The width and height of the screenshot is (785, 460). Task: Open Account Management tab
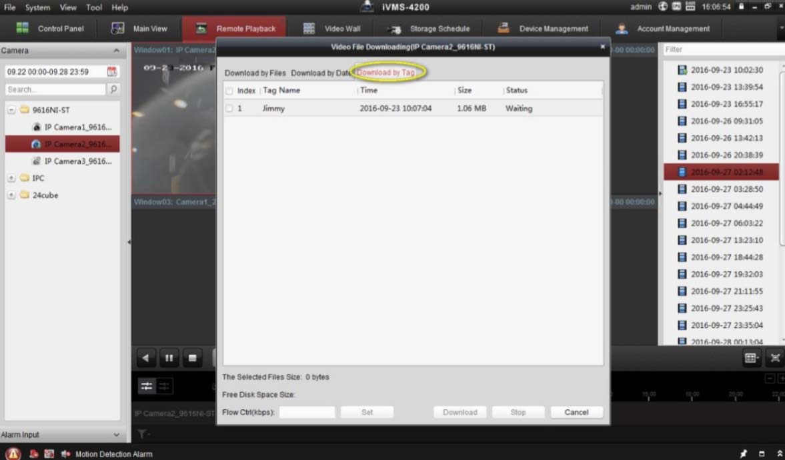pos(662,29)
